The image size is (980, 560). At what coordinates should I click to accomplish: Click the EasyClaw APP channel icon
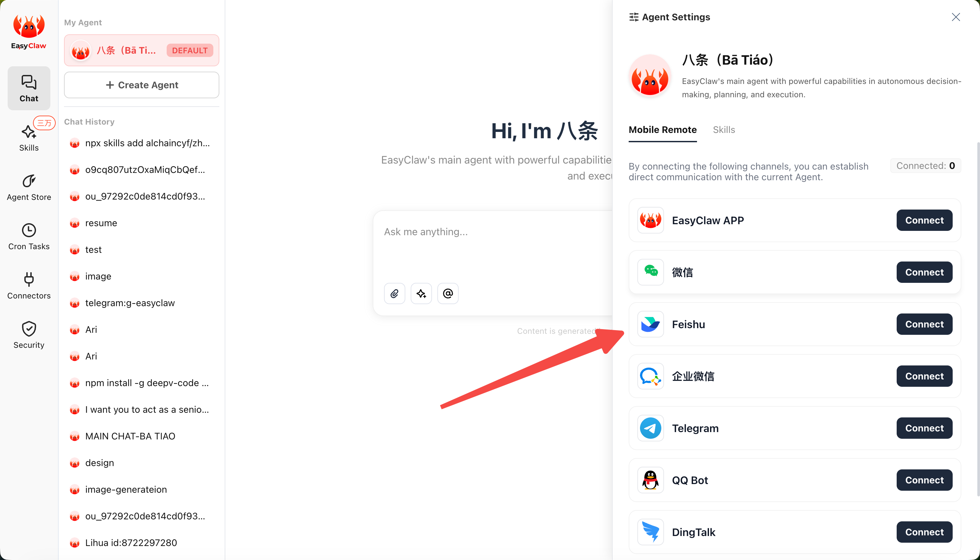(650, 221)
